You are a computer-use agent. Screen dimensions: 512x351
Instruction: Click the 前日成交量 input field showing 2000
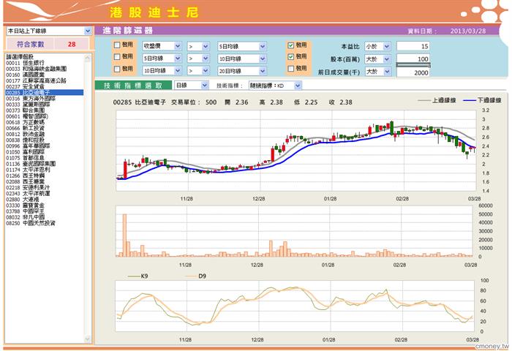click(x=413, y=73)
